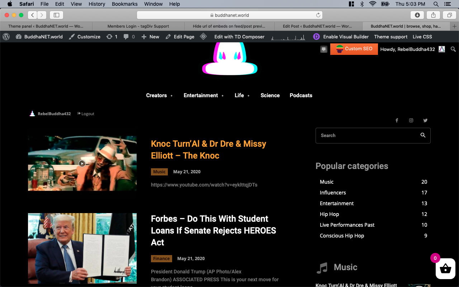Viewport: 459px width, 287px height.
Task: Reload the page in Safari
Action: click(x=318, y=15)
